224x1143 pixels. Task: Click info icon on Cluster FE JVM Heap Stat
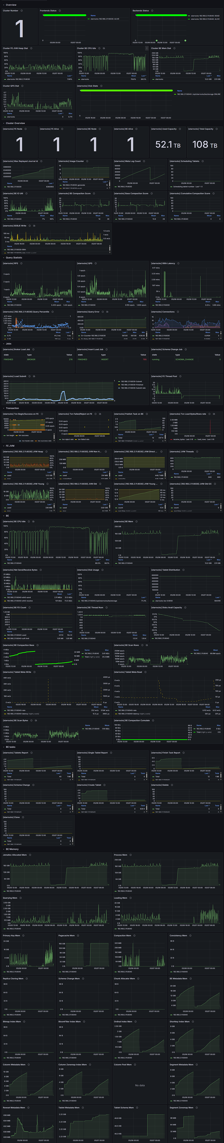click(x=31, y=48)
